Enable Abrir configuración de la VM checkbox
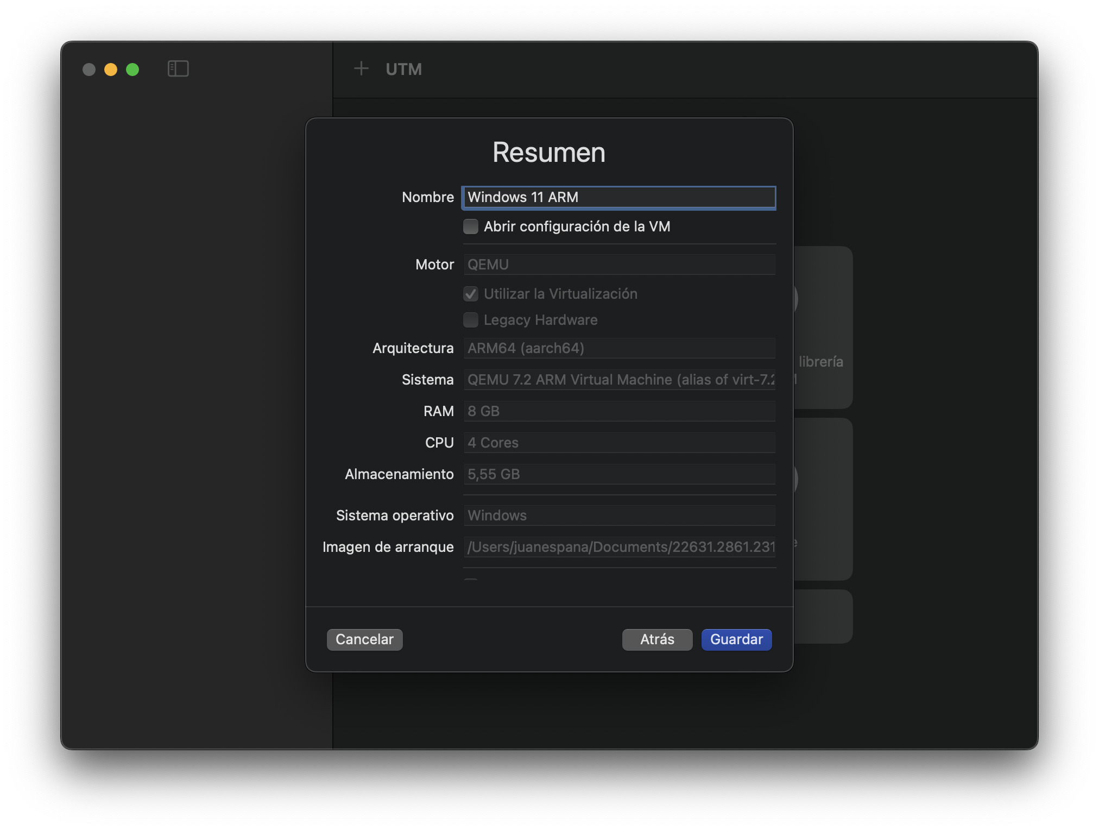 click(471, 227)
